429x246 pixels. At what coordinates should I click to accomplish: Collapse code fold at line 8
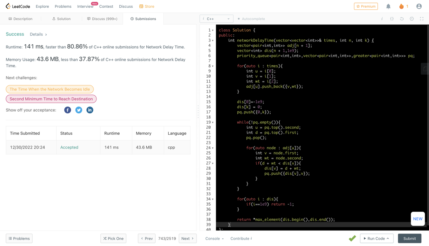pos(213,66)
